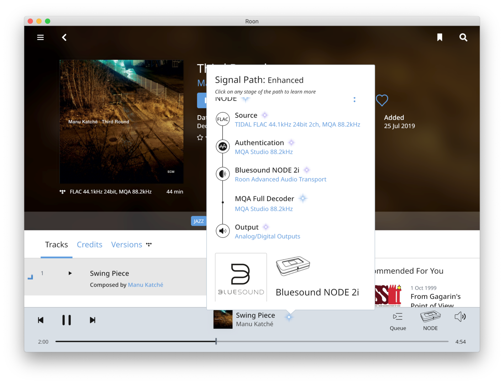Viewport: 504px width, 384px height.
Task: Return to the previous track
Action: click(41, 320)
